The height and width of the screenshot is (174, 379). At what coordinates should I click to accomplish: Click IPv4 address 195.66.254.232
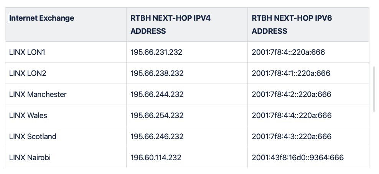[x=157, y=115]
